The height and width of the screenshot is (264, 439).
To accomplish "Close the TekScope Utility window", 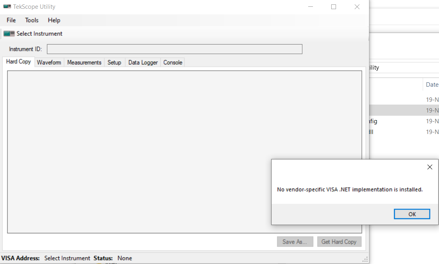I will [x=357, y=7].
